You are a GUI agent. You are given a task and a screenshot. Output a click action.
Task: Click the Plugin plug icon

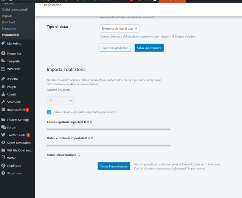3,87
